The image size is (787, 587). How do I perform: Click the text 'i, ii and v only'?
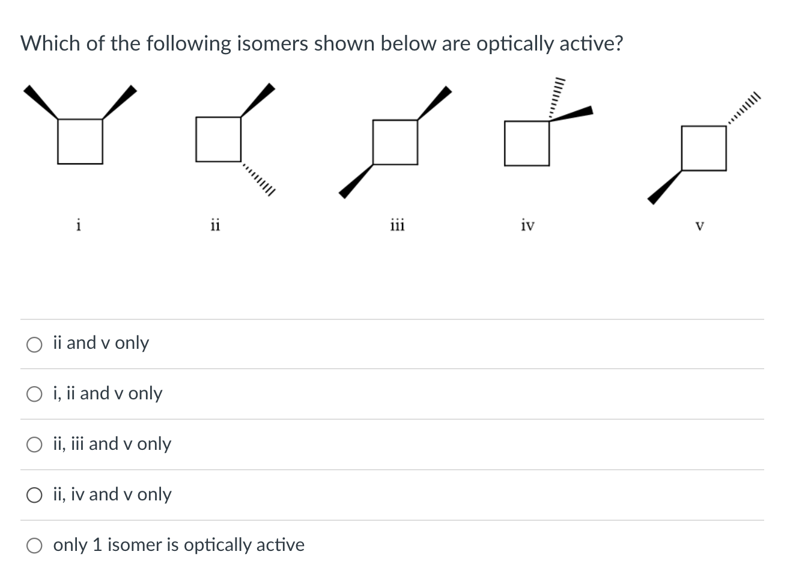click(x=108, y=393)
